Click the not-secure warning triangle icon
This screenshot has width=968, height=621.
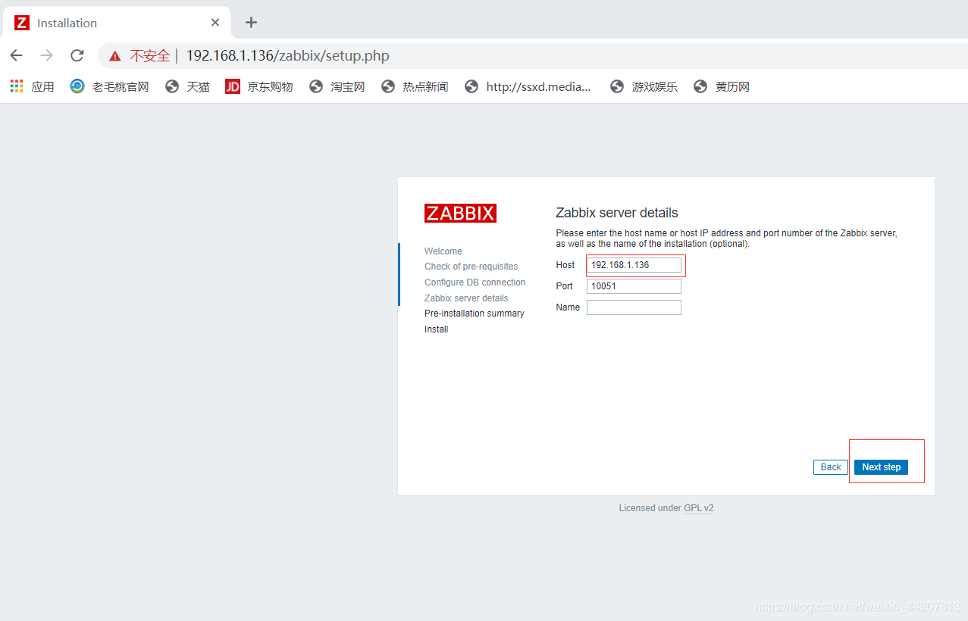click(x=114, y=56)
